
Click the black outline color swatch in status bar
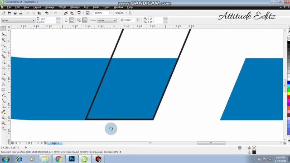point(254,152)
